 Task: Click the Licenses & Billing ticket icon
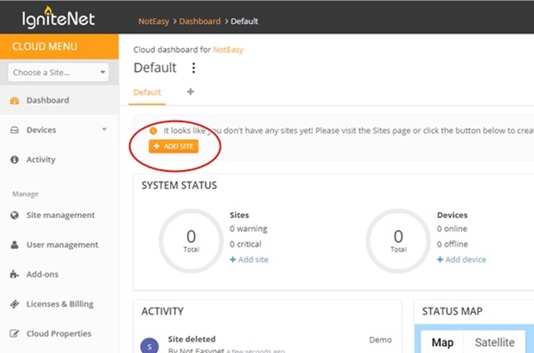[x=14, y=304]
